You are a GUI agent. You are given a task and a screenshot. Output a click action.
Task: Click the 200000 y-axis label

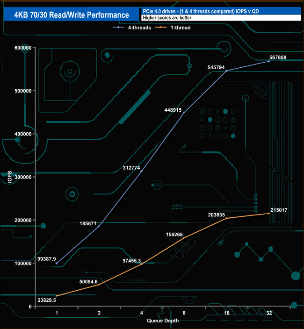click(23, 220)
